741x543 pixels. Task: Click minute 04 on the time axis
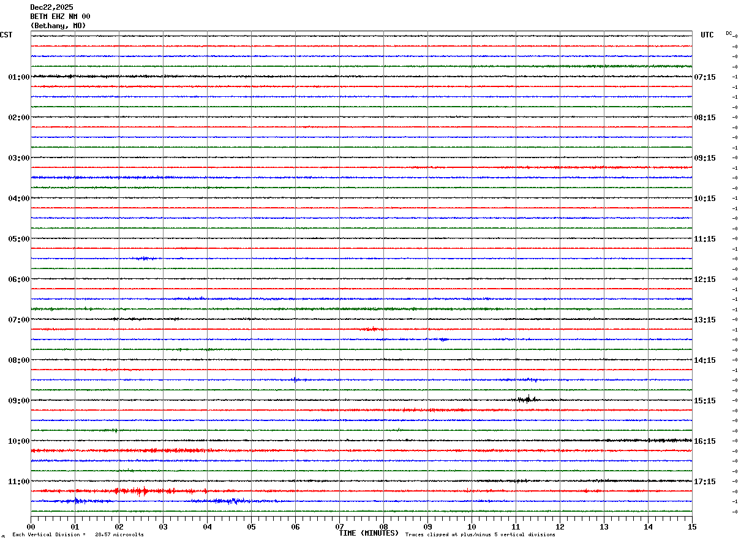pyautogui.click(x=207, y=526)
